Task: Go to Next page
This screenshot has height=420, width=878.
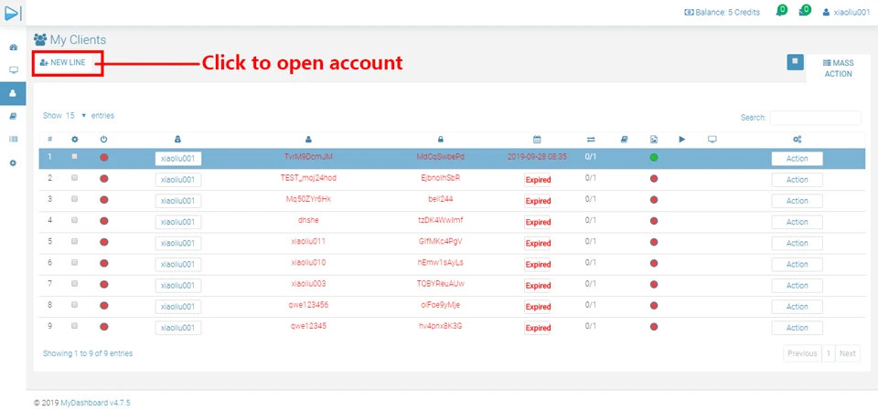Action: (x=848, y=353)
